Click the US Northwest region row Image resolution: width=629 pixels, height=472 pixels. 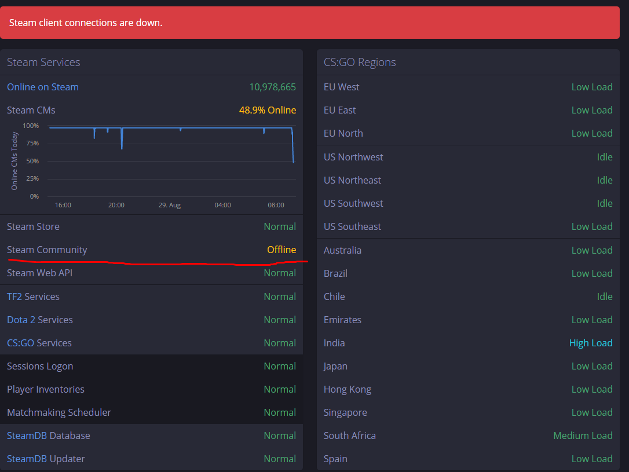[468, 157]
